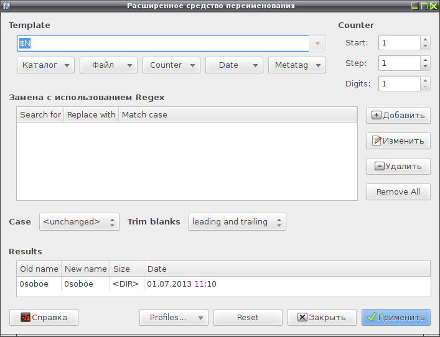Click the Old name column header

click(x=39, y=269)
